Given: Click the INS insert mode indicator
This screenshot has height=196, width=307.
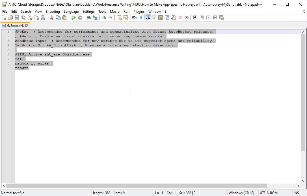Looking at the screenshot, I should point(296,193).
